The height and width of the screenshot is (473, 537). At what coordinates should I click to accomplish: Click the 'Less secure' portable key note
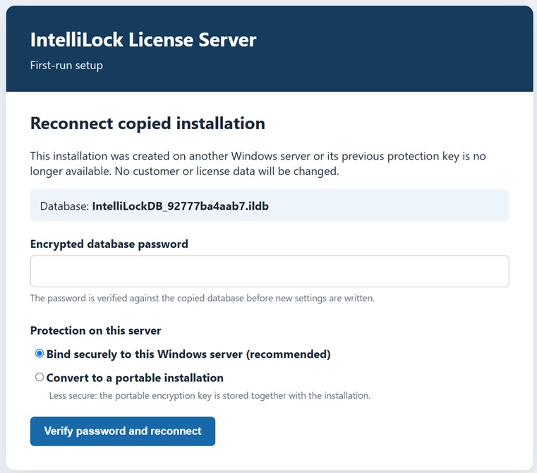210,395
